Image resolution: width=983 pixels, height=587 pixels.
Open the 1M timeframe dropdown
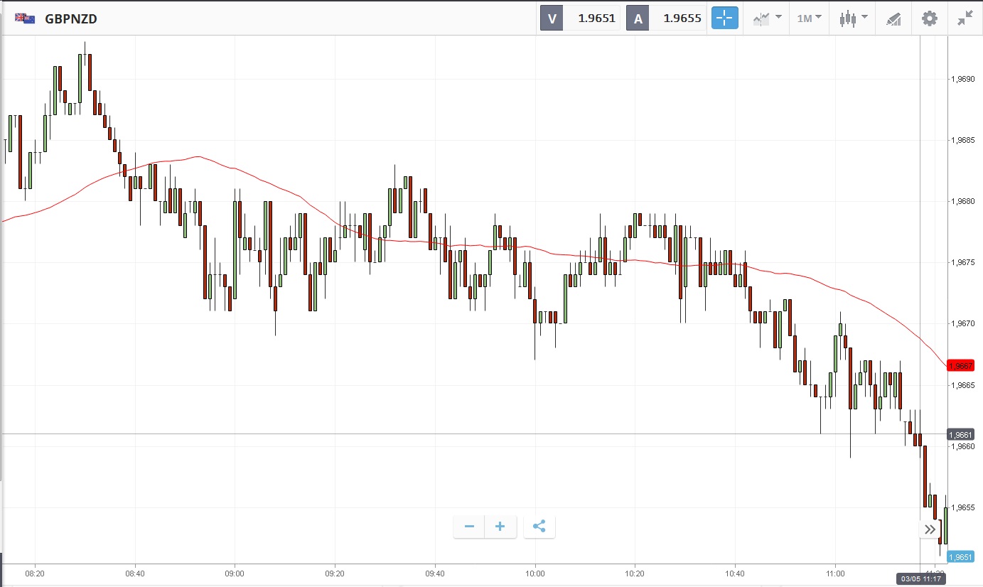pos(809,18)
